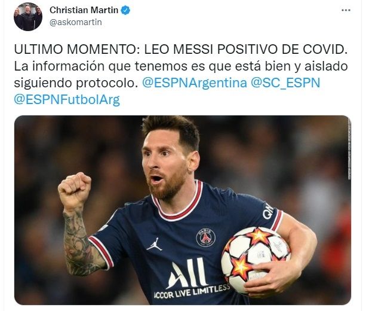
Task: Click the Jordan logo on the jersey
Action: [x=155, y=245]
